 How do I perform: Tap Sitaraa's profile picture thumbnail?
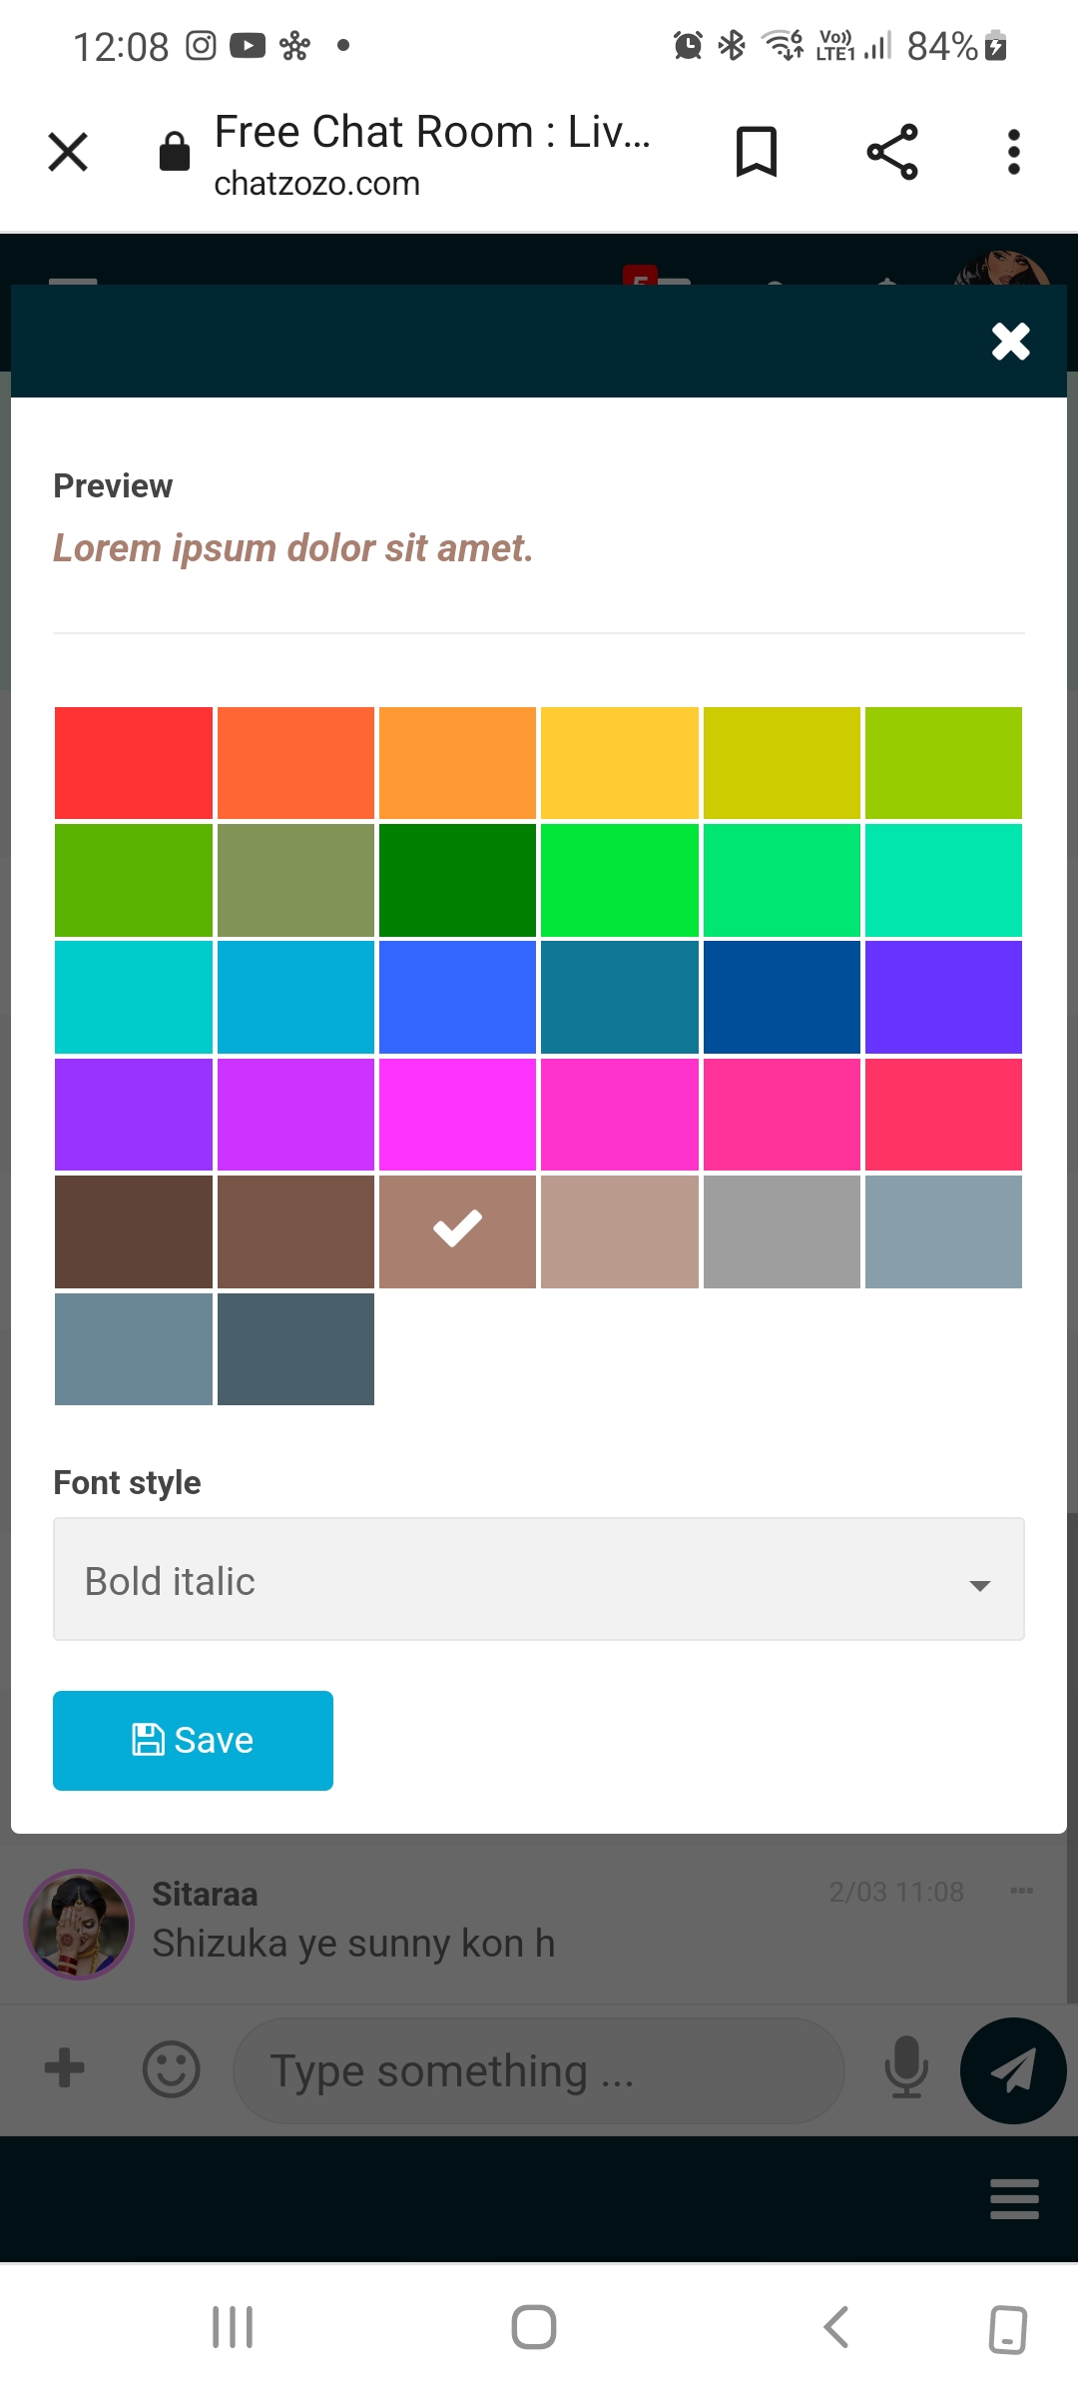(77, 1923)
